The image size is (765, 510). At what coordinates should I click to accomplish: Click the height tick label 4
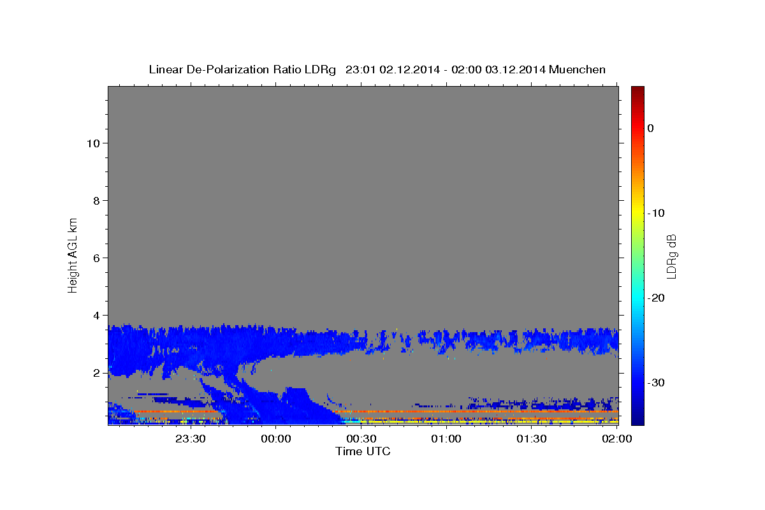click(x=96, y=315)
